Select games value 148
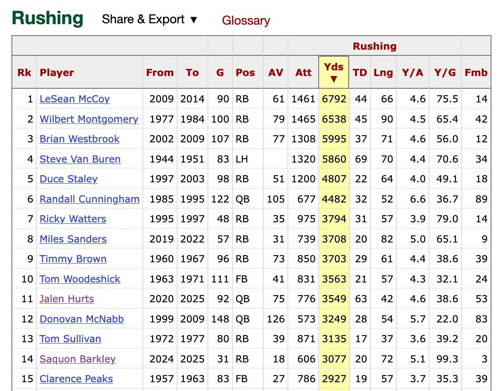This screenshot has height=391, width=502. point(220,319)
